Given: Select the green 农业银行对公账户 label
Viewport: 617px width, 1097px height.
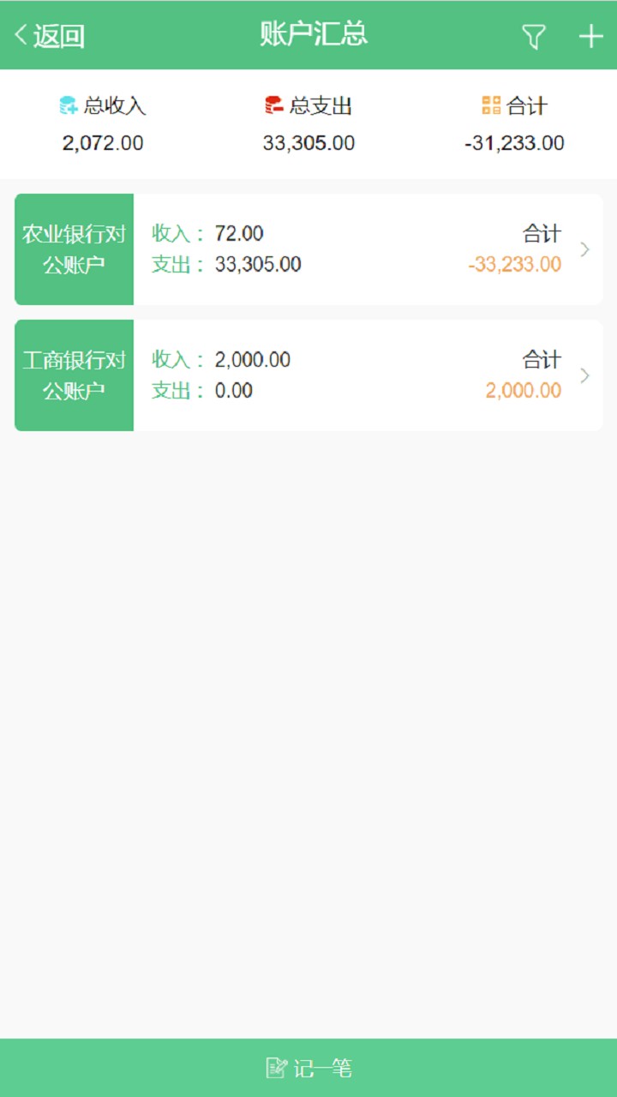Looking at the screenshot, I should [75, 249].
